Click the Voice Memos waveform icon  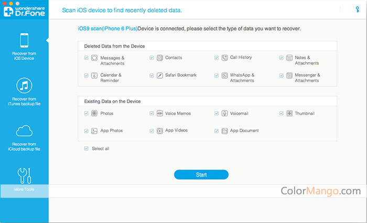click(159, 113)
